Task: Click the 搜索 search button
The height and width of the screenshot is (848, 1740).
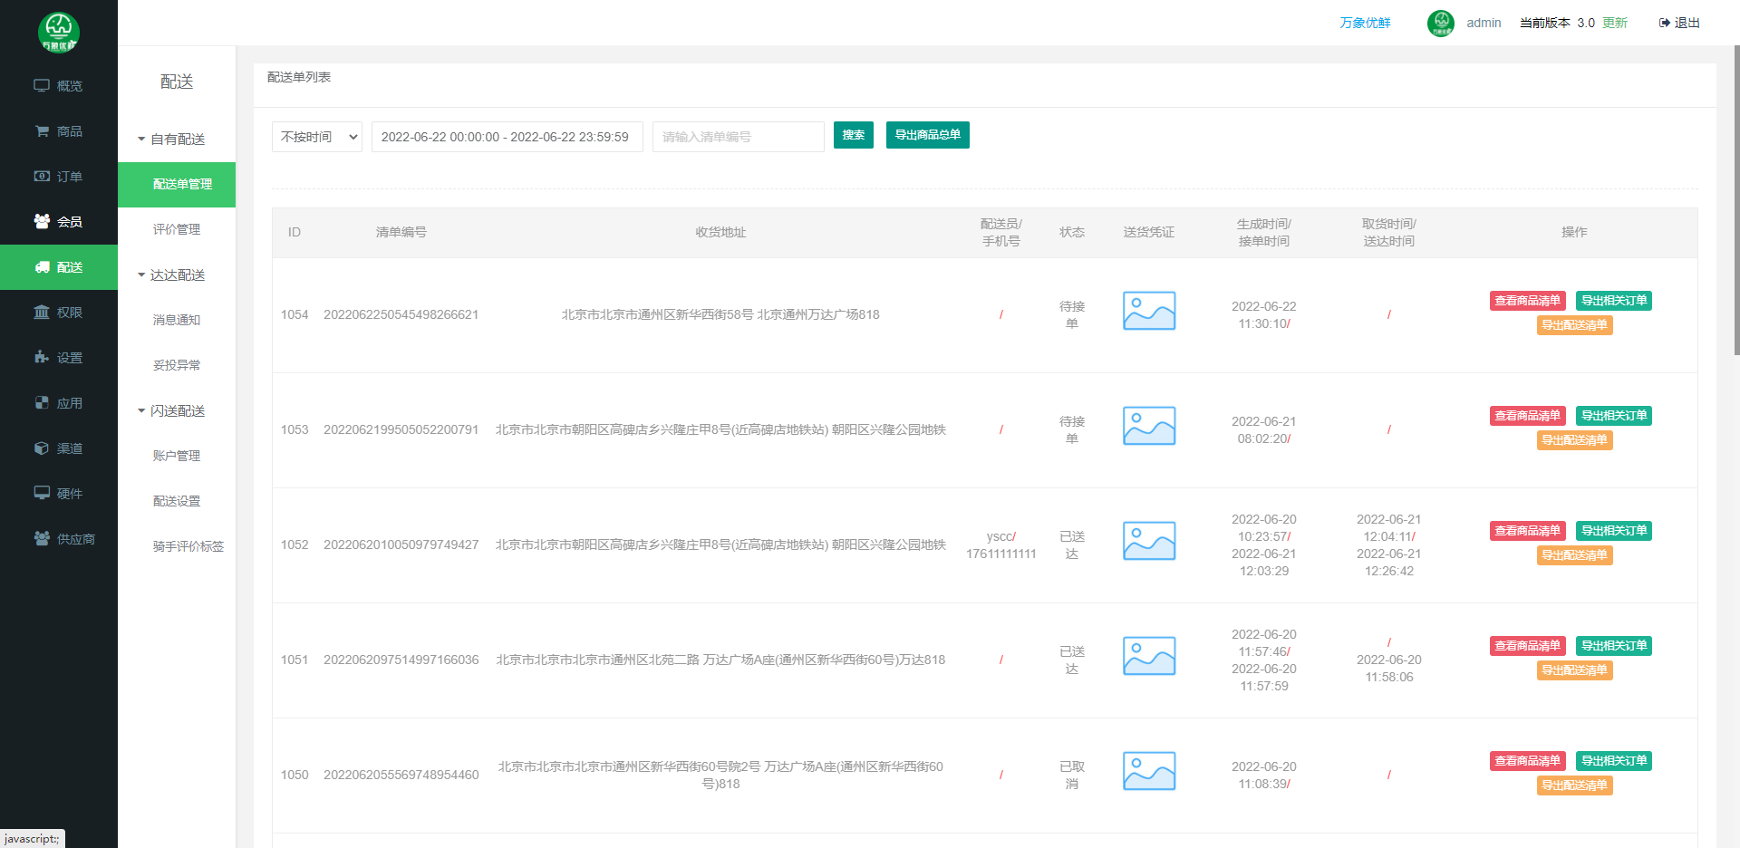Action: point(853,134)
